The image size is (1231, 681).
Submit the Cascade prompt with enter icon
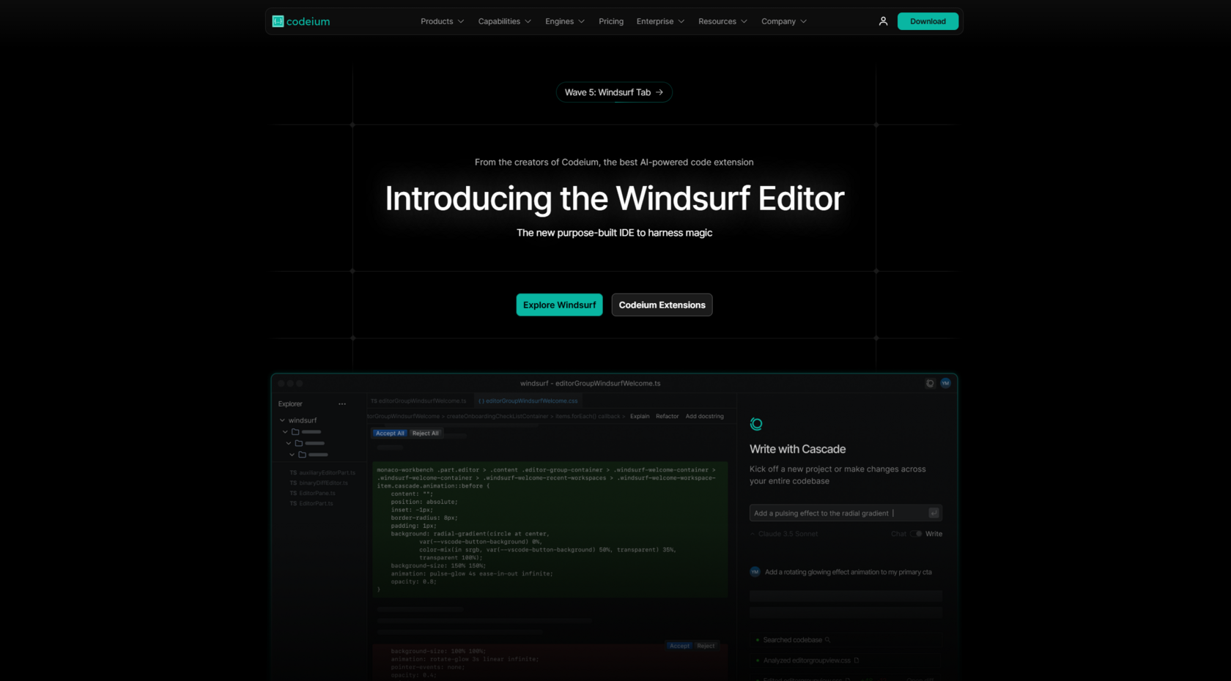click(934, 513)
